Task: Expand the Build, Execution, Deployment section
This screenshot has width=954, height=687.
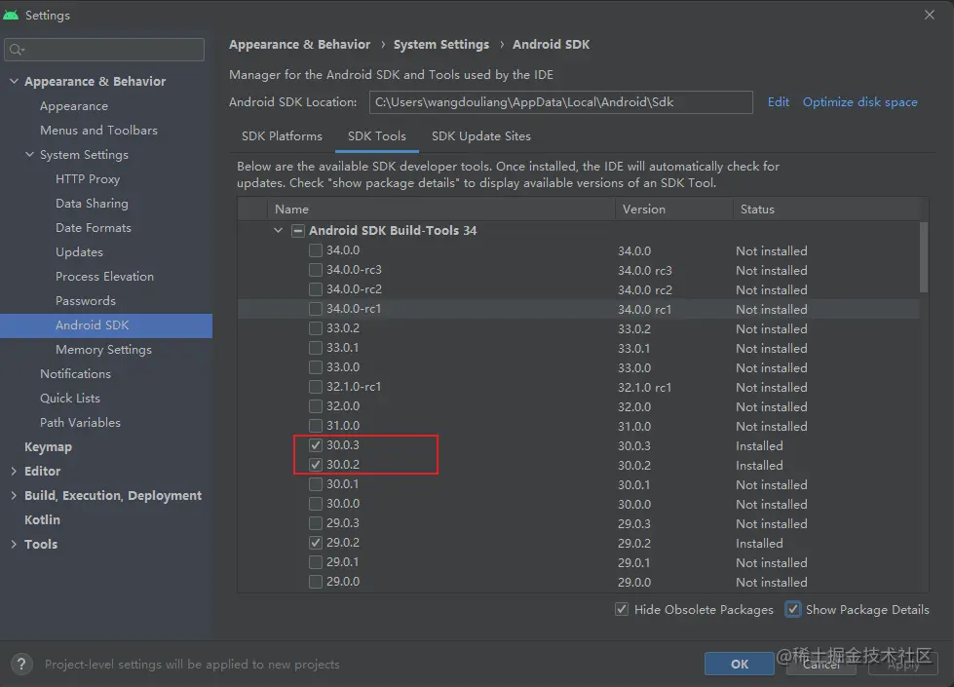Action: tap(14, 495)
